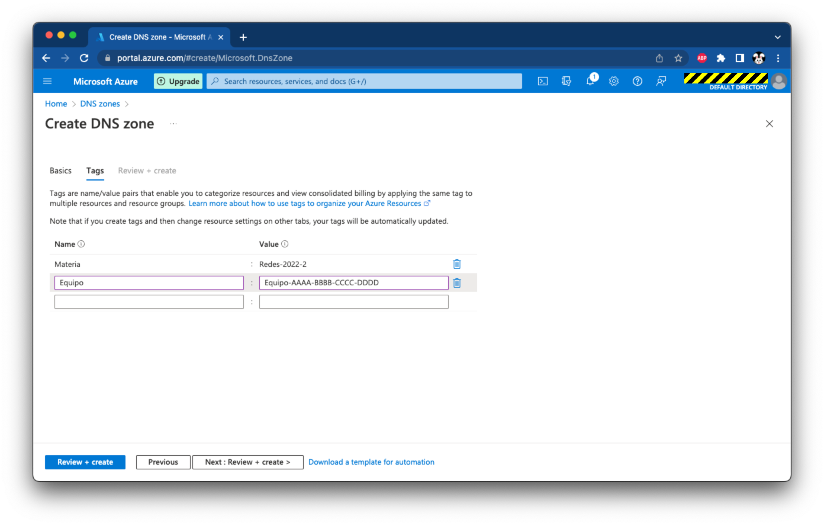Expand the browser tab list chevron
Viewport: 824px width, 525px height.
point(777,37)
